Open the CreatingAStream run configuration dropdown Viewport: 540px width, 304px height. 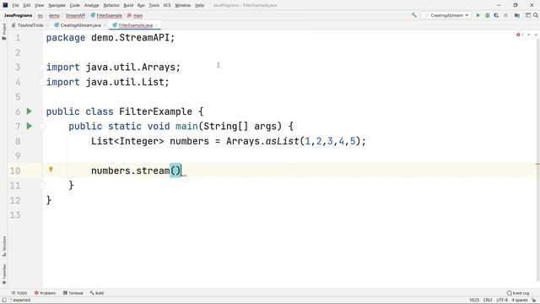(x=446, y=15)
